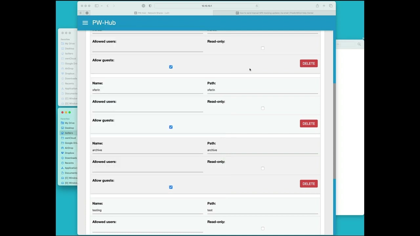This screenshot has width=420, height=236.
Task: Edit the archive Path field
Action: [x=262, y=150]
